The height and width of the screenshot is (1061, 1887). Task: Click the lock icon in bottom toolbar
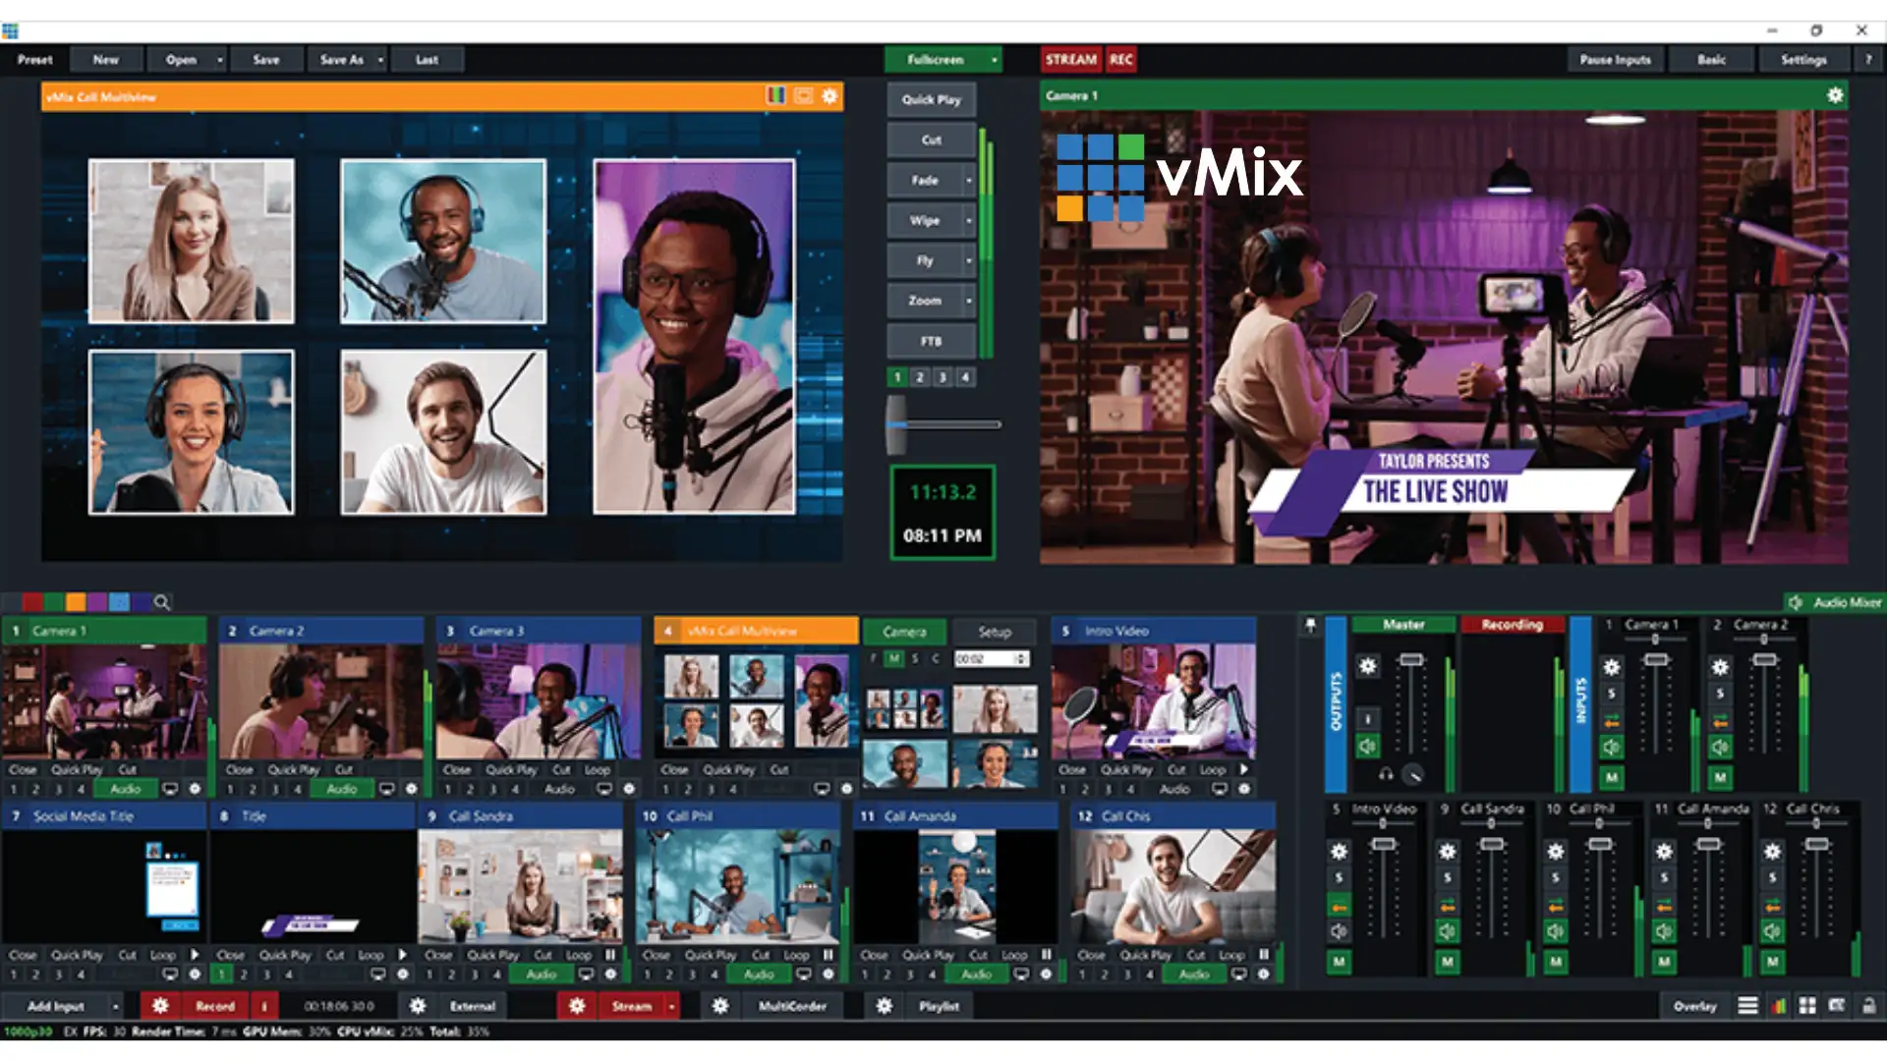coord(1868,1006)
